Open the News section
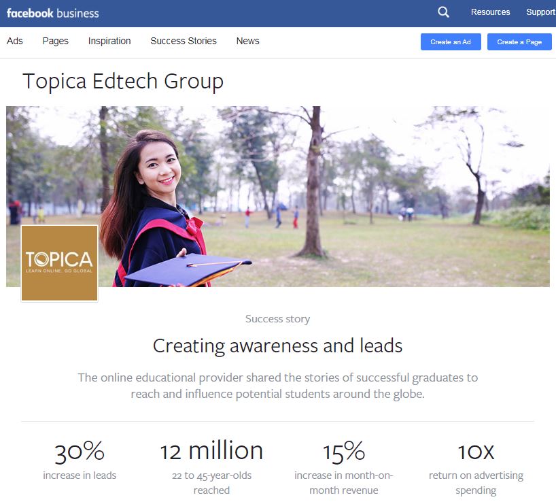Screen dimensions: 556x504 pos(248,41)
